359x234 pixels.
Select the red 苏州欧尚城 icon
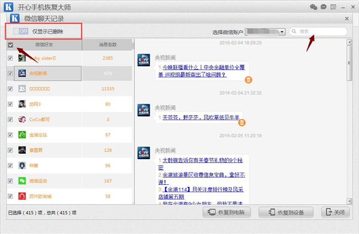(x=22, y=196)
